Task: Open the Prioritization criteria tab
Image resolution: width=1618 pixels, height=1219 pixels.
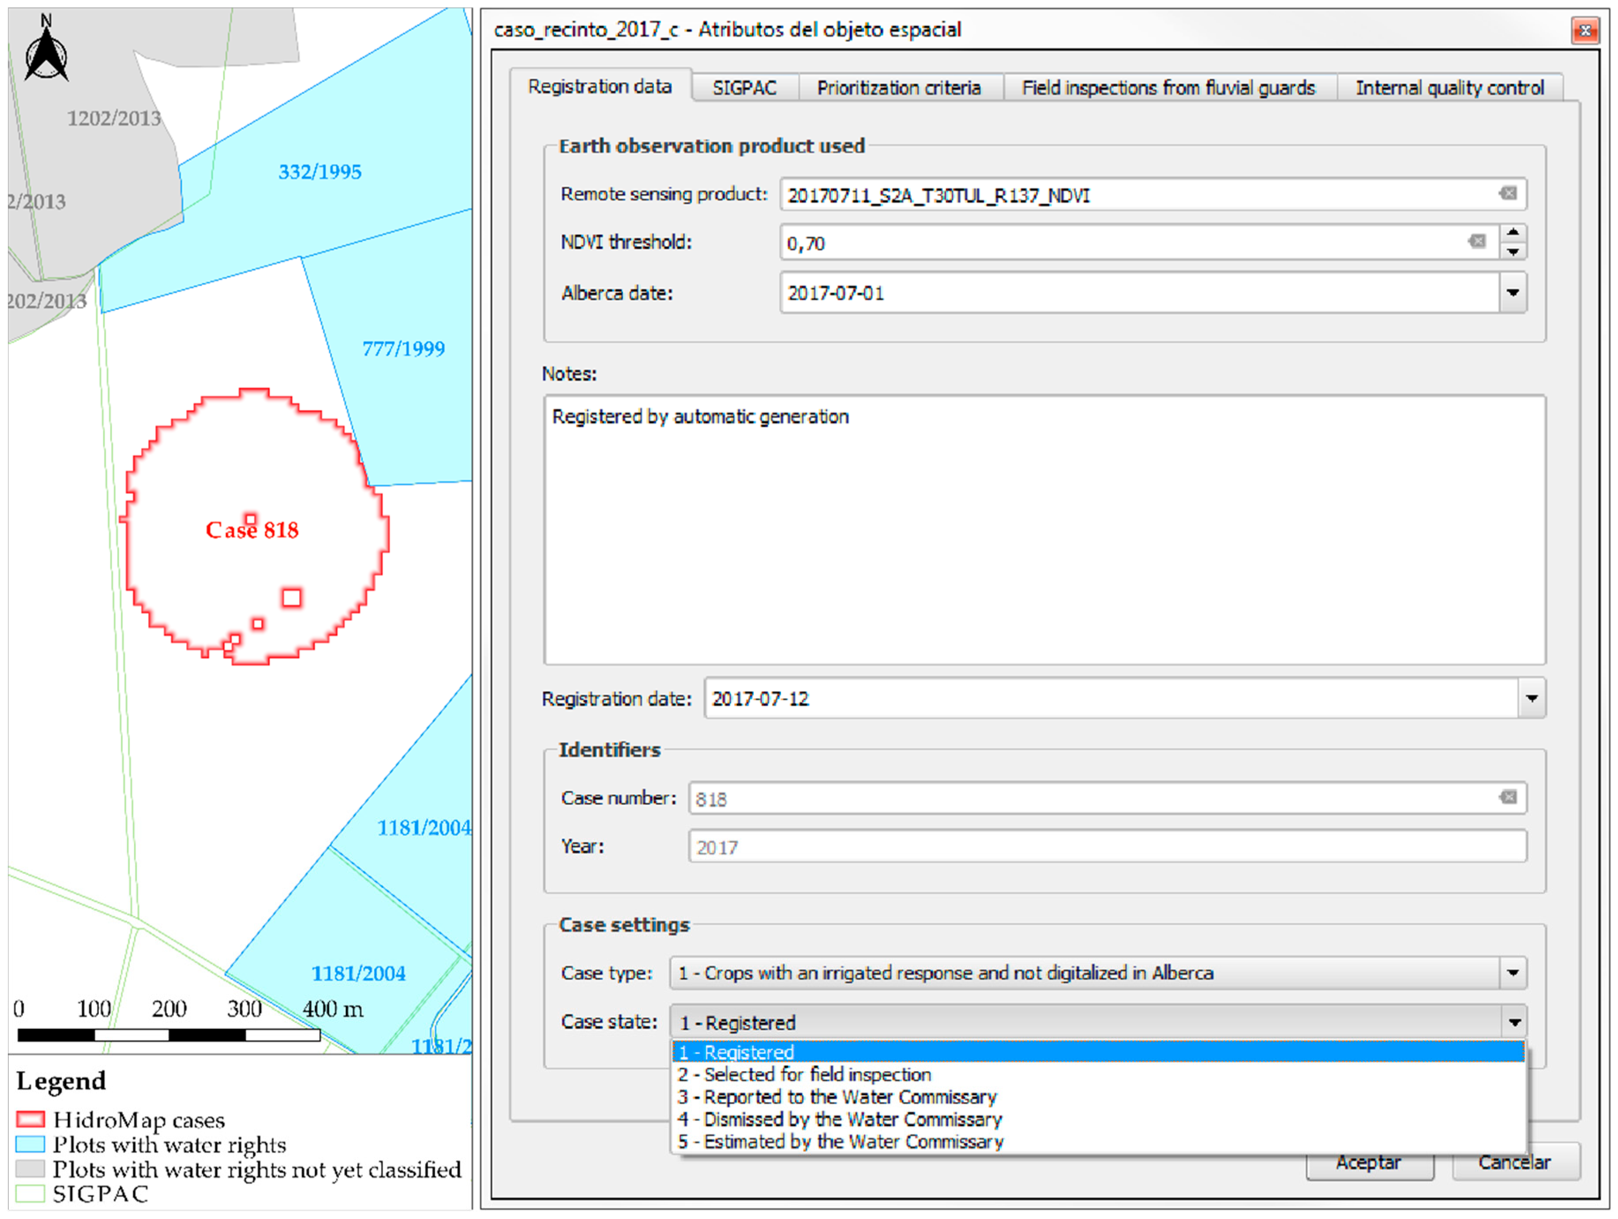Action: (898, 88)
